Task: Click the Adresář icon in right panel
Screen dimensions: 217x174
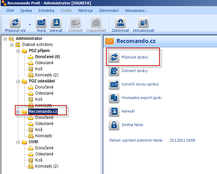Action: [x=114, y=111]
